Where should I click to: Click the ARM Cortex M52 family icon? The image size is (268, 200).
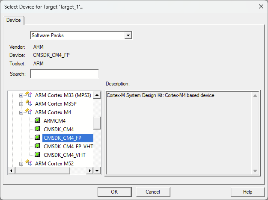click(x=29, y=163)
